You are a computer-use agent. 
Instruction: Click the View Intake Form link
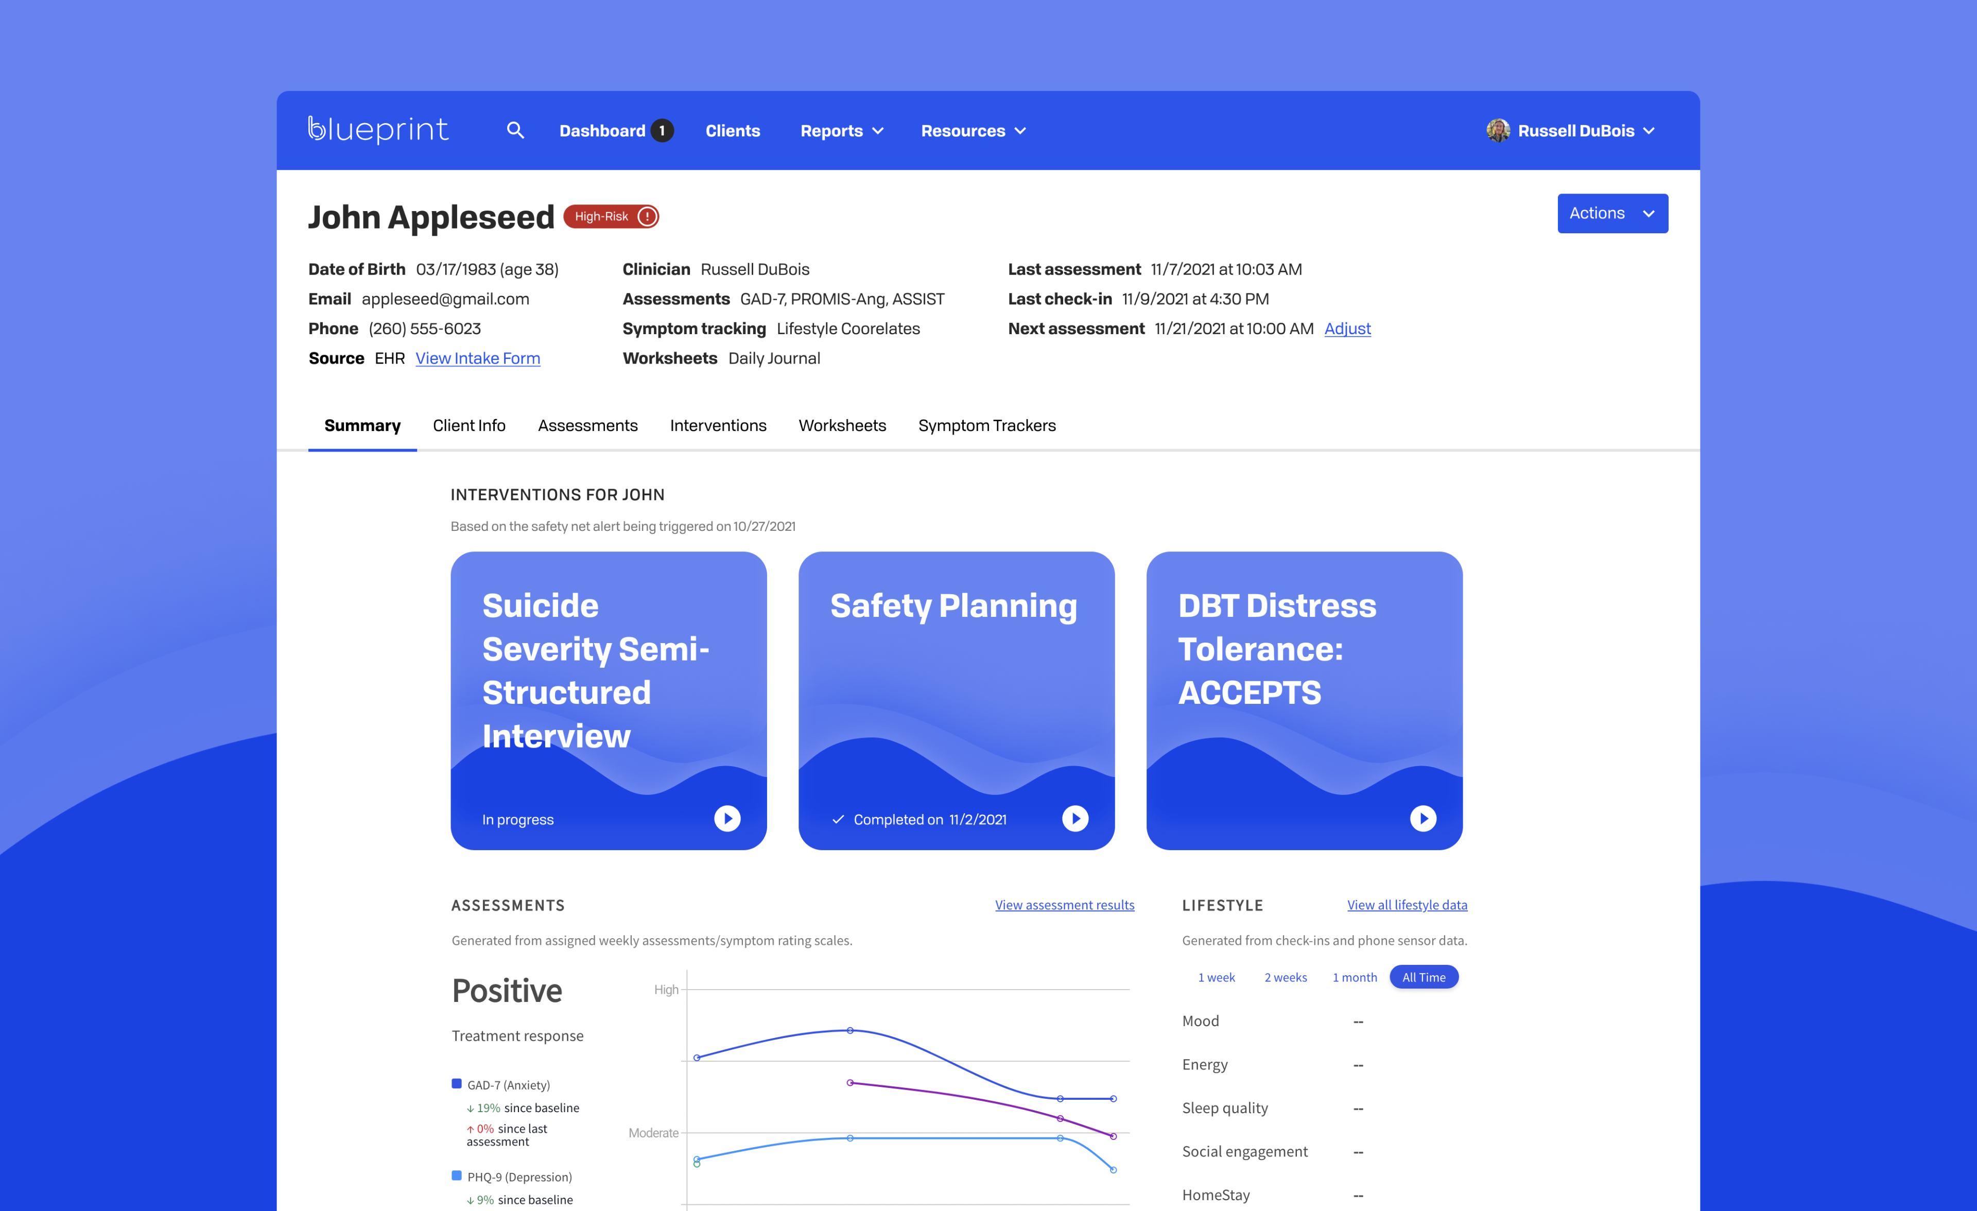point(477,358)
